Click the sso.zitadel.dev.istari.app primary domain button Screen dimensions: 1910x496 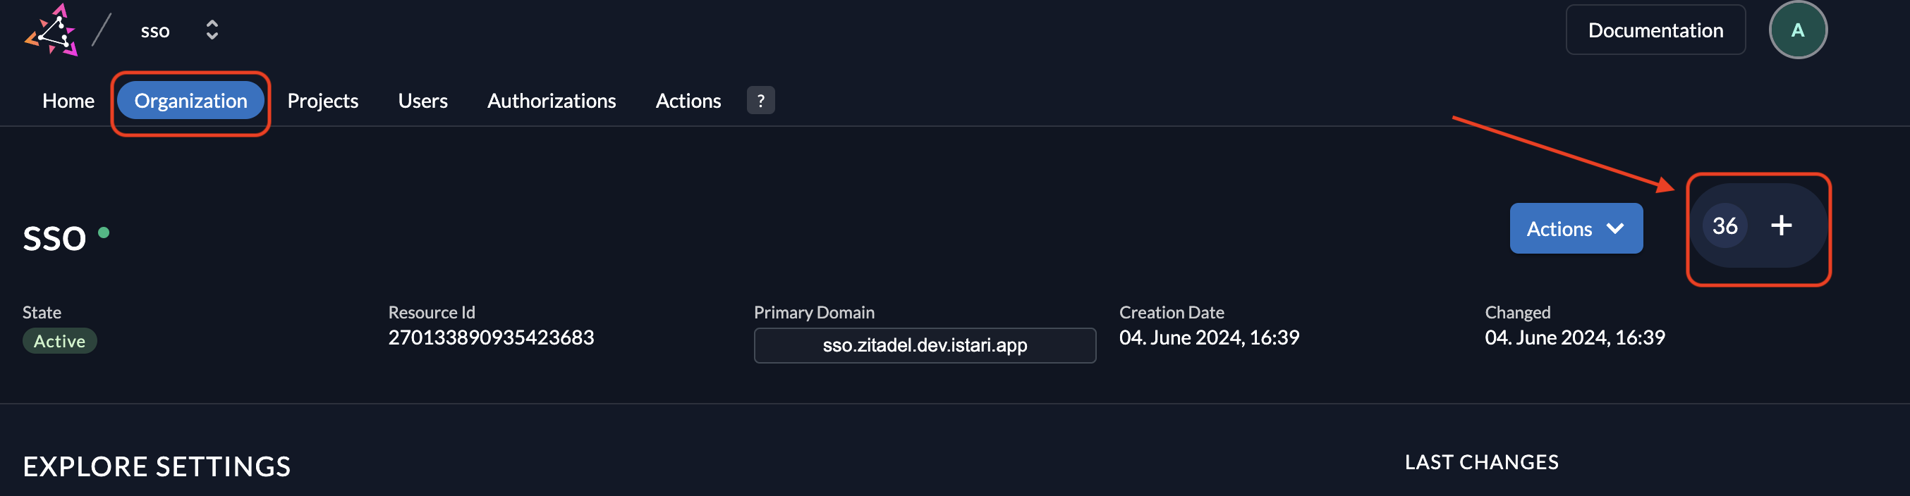click(925, 346)
